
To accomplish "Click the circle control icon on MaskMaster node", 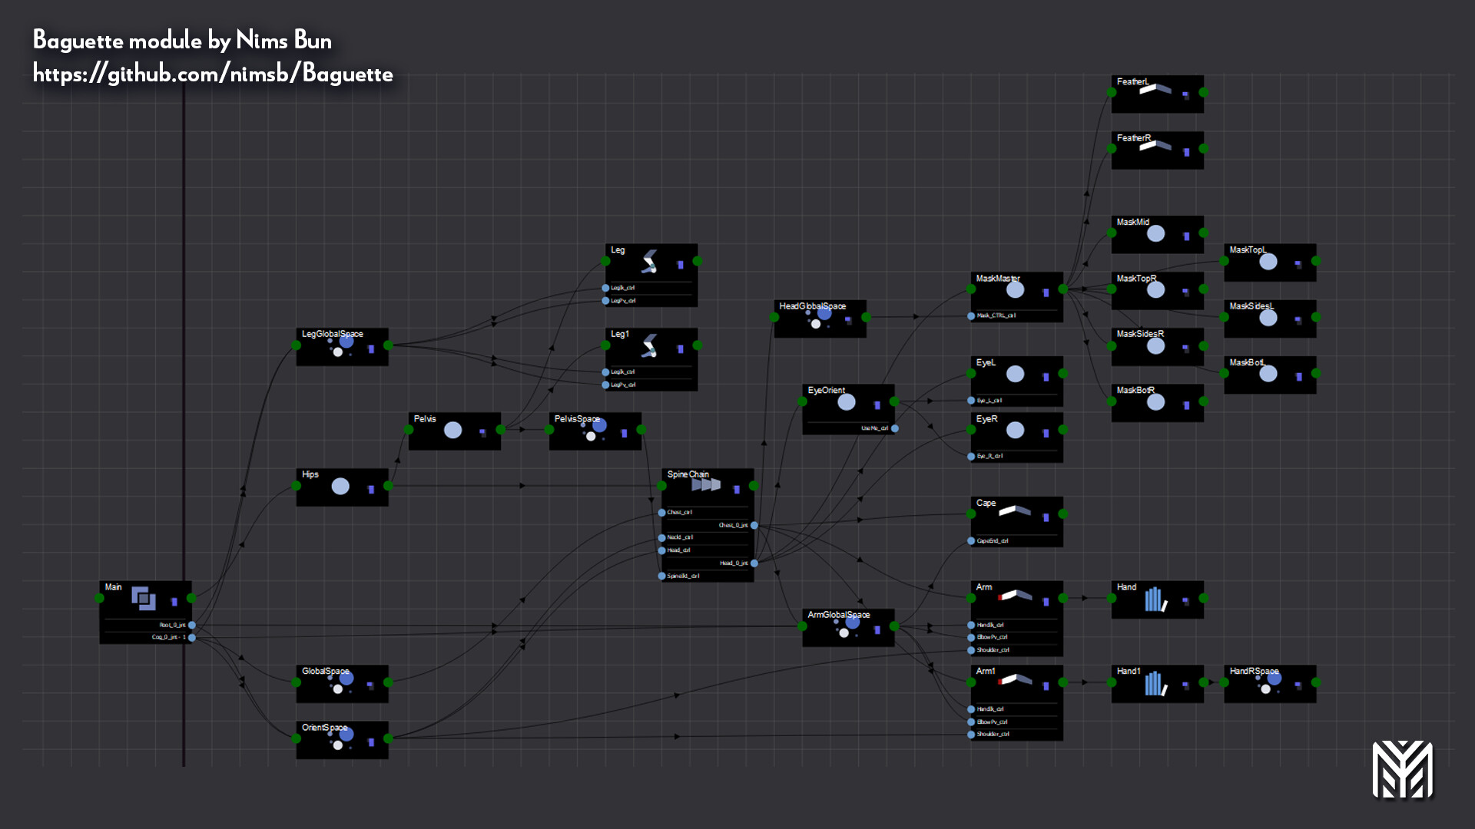I will point(1016,289).
